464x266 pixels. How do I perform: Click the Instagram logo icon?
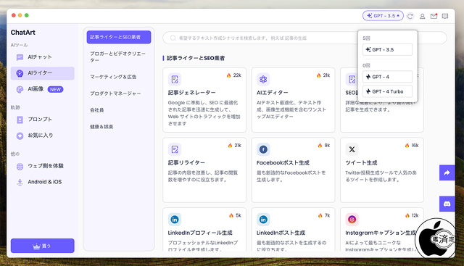pos(352,220)
